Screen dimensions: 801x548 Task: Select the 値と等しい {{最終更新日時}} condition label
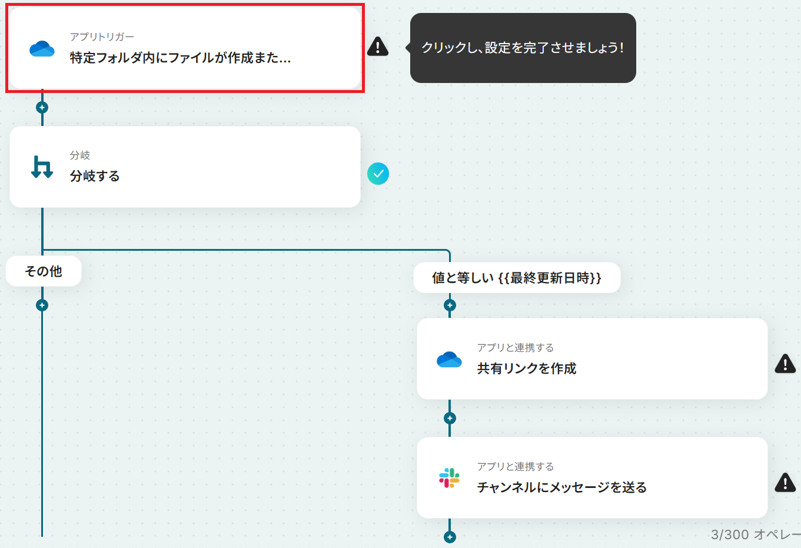(x=517, y=278)
